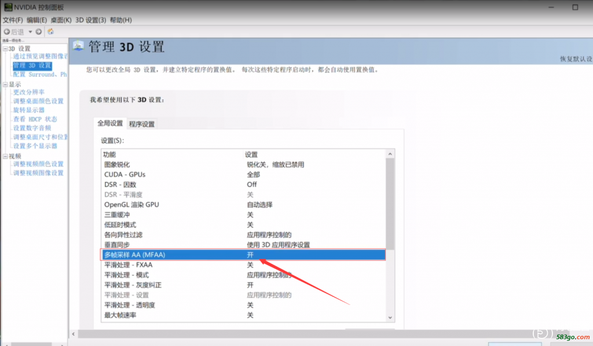Image resolution: width=593 pixels, height=346 pixels.
Task: Open 调整视频颜色设置 in the sidebar
Action: click(x=38, y=164)
